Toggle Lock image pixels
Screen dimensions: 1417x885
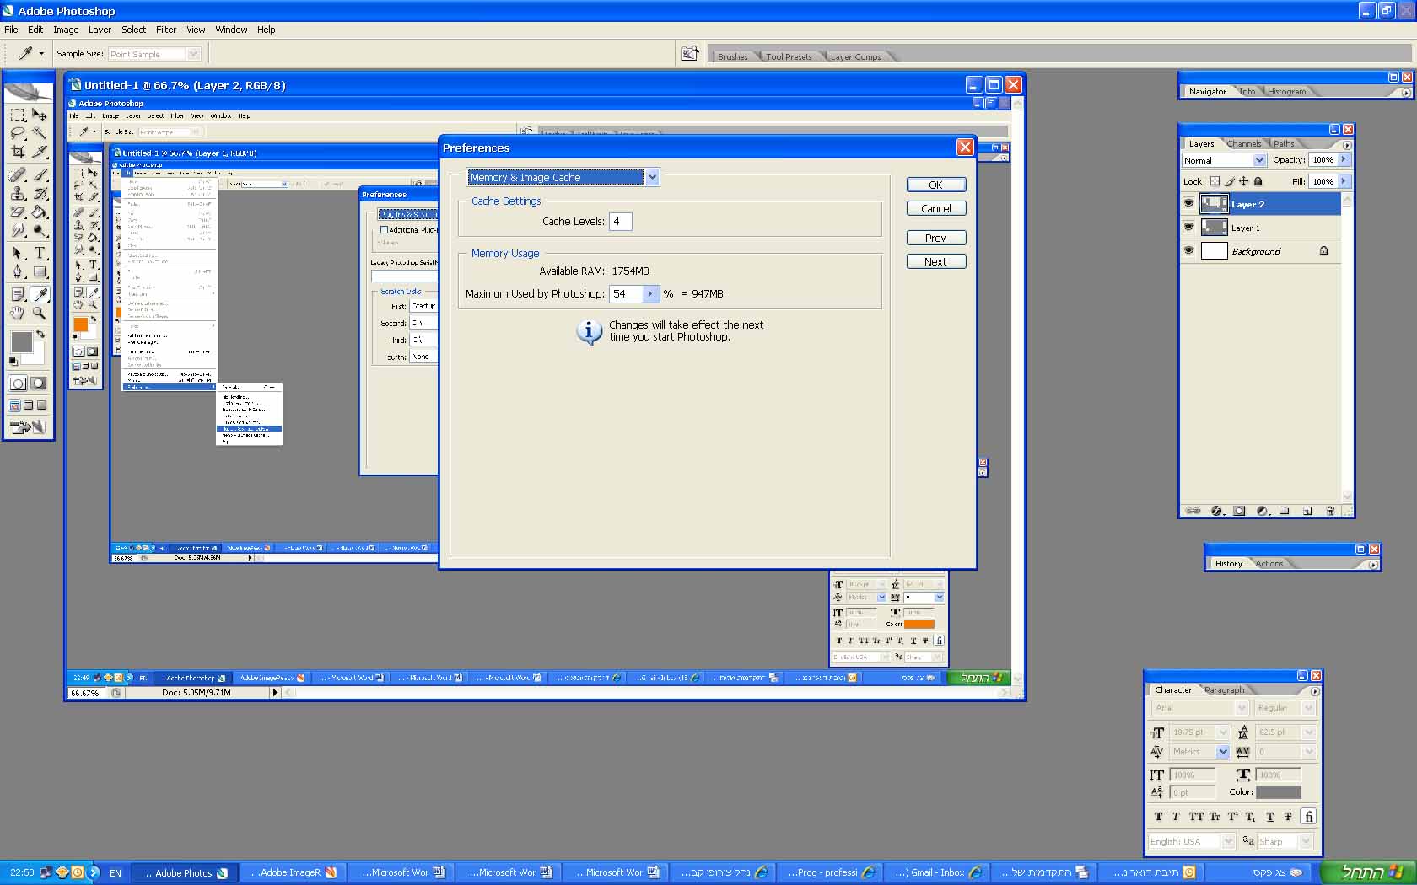click(x=1230, y=181)
